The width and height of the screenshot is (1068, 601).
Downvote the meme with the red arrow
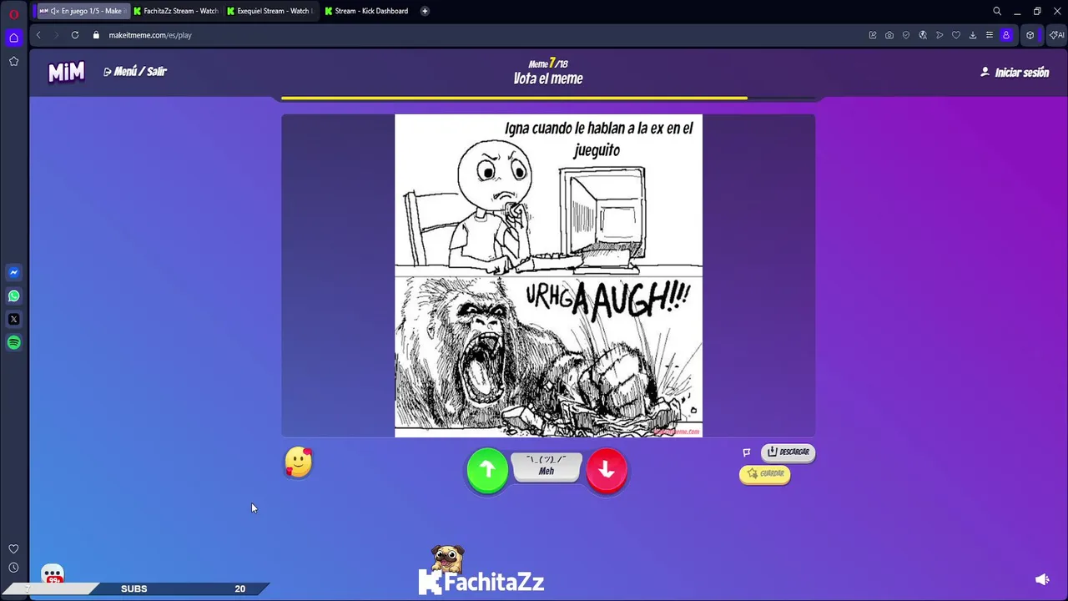(x=607, y=470)
